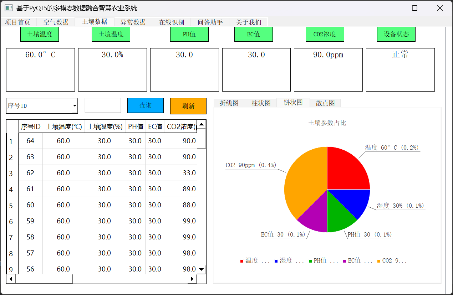Click cell with 序号ID 57

(31, 253)
